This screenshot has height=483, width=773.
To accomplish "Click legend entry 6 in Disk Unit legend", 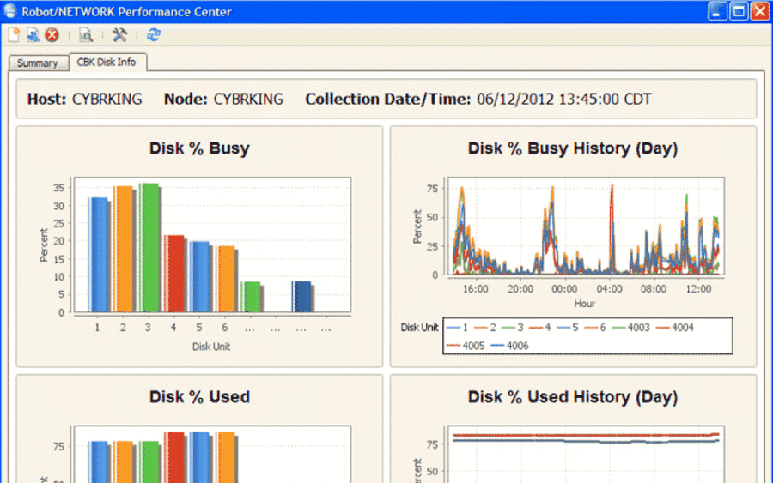I will pos(595,328).
